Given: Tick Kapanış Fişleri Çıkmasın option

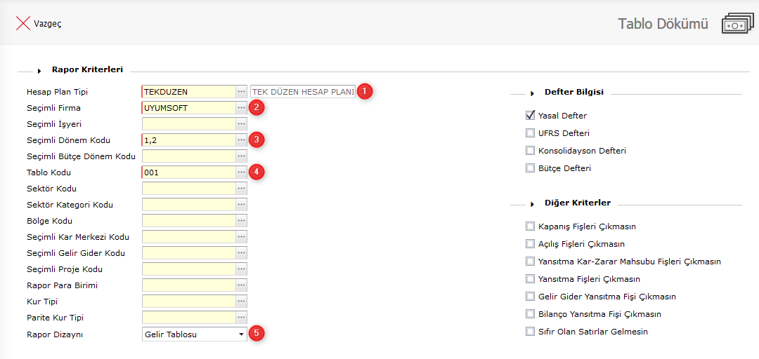Looking at the screenshot, I should pos(531,226).
